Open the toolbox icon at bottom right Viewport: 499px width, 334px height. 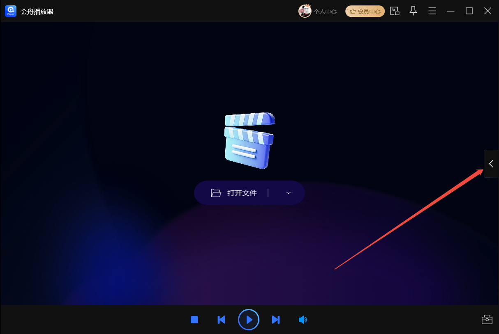[x=487, y=320]
